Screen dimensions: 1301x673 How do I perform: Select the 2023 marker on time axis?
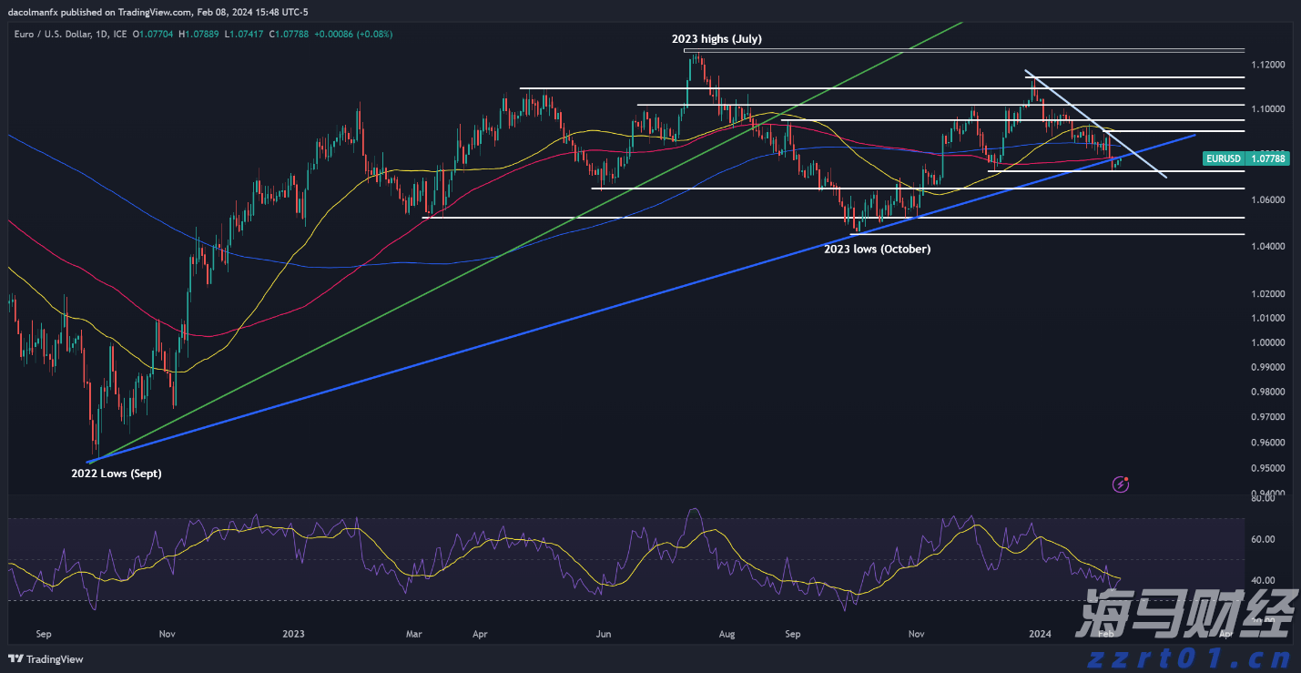[293, 633]
